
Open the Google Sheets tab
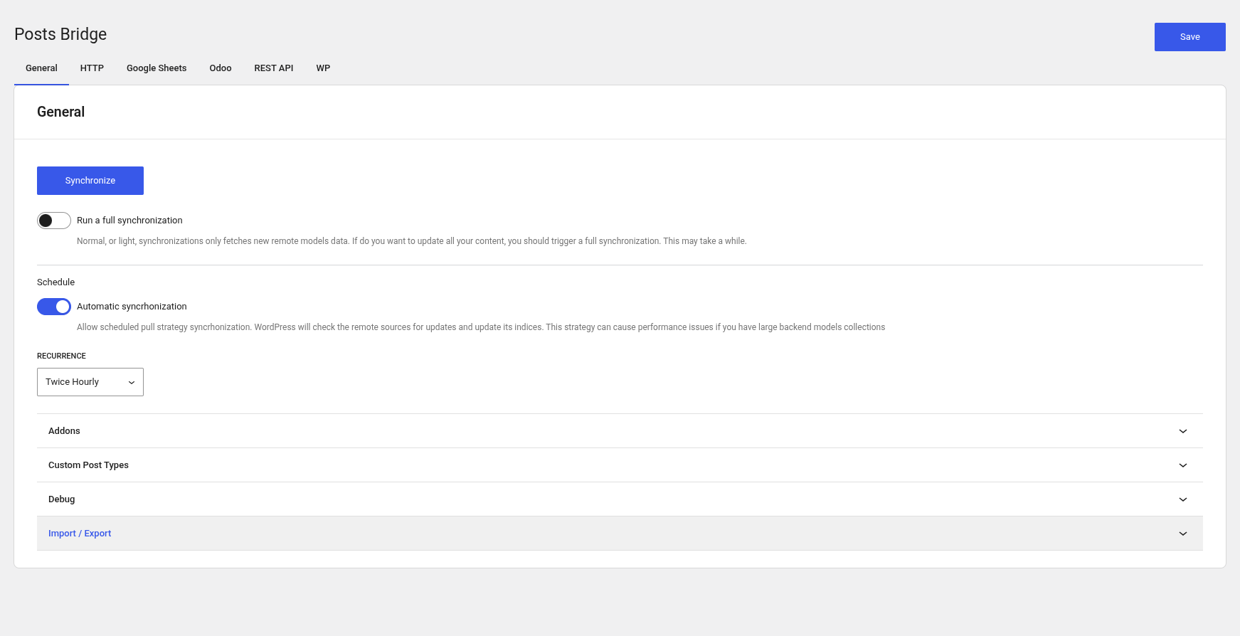(157, 68)
